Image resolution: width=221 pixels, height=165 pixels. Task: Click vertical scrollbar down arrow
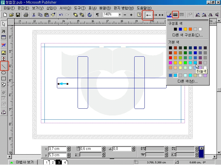point(219,152)
